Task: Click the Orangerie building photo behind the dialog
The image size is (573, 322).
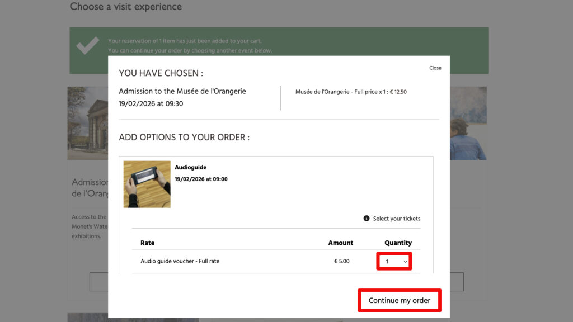Action: click(x=87, y=123)
